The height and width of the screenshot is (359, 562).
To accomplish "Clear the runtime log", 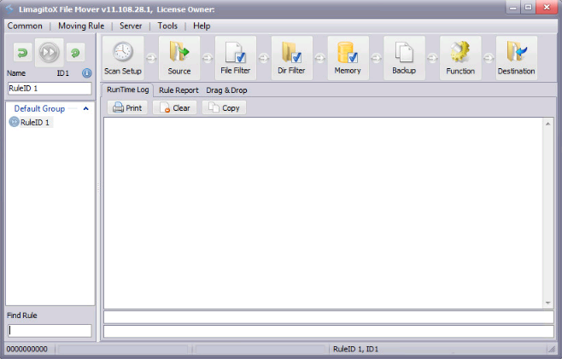I will 174,107.
